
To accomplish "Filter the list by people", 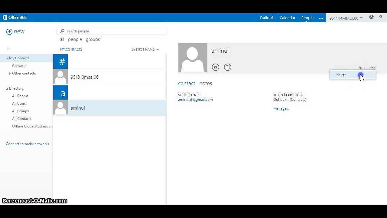I will click(75, 39).
